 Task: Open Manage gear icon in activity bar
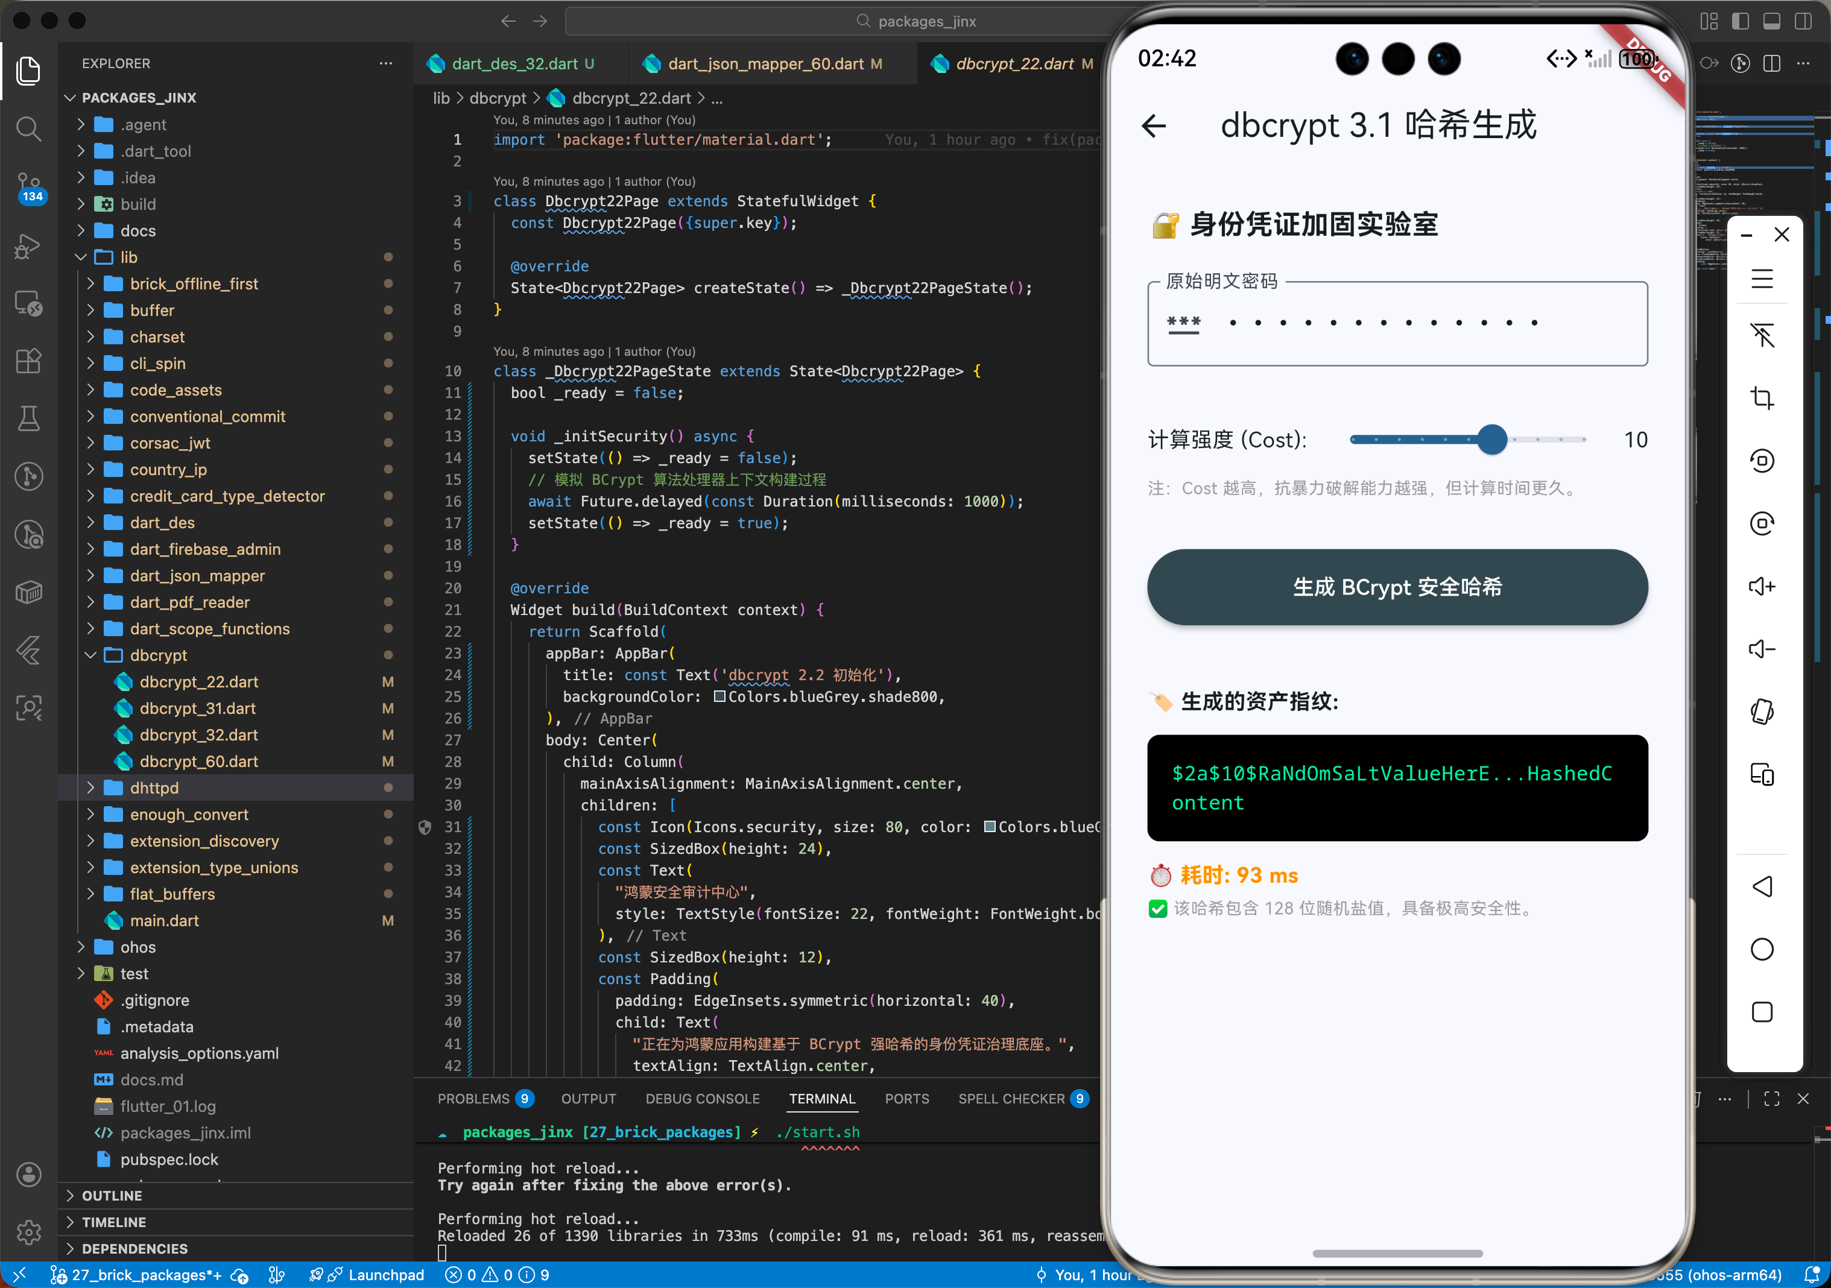click(29, 1231)
